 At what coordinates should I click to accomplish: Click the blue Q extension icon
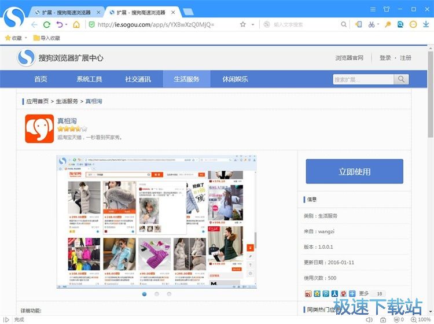click(400, 24)
